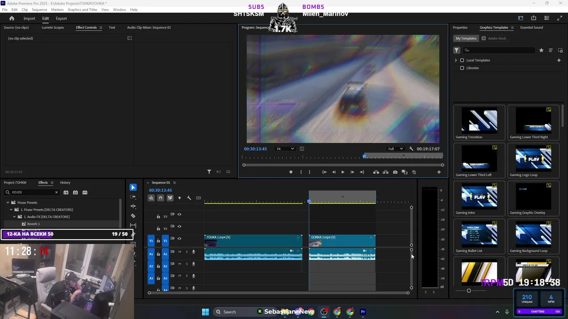Click the Premiere Pro taskbar icon
The width and height of the screenshot is (568, 319).
pos(363,312)
